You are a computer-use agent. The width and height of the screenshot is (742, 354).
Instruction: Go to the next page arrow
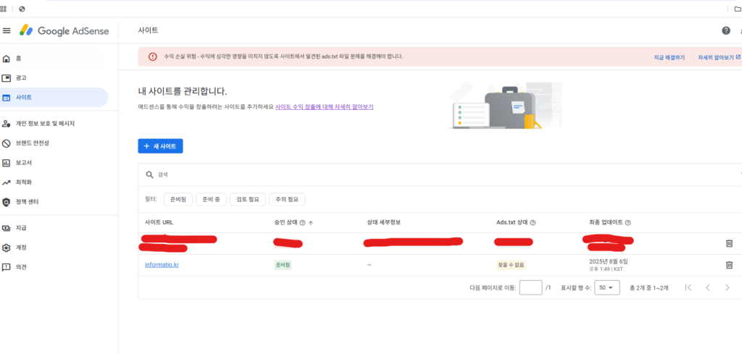728,287
